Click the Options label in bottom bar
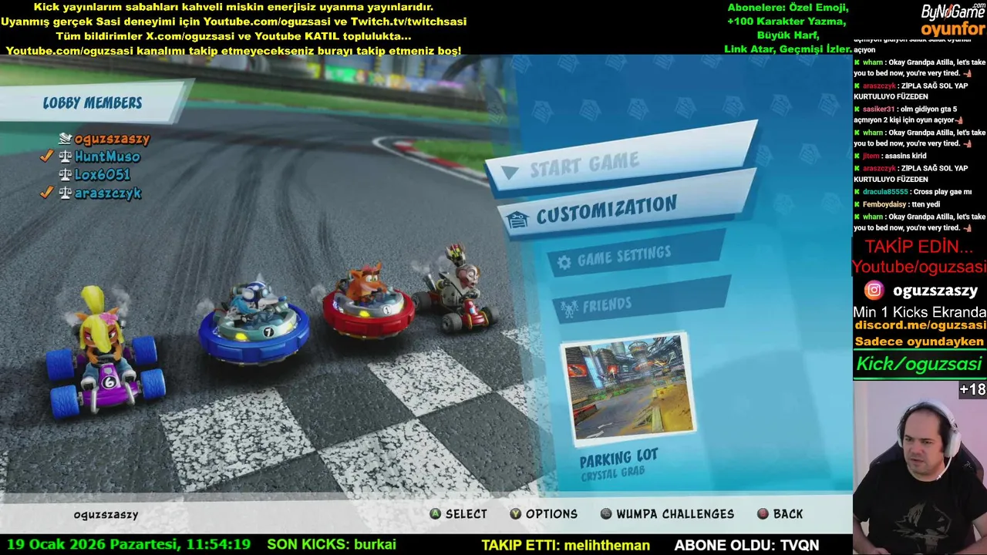The width and height of the screenshot is (987, 555). point(551,514)
